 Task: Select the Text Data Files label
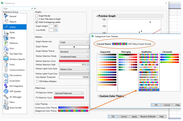point(16,54)
